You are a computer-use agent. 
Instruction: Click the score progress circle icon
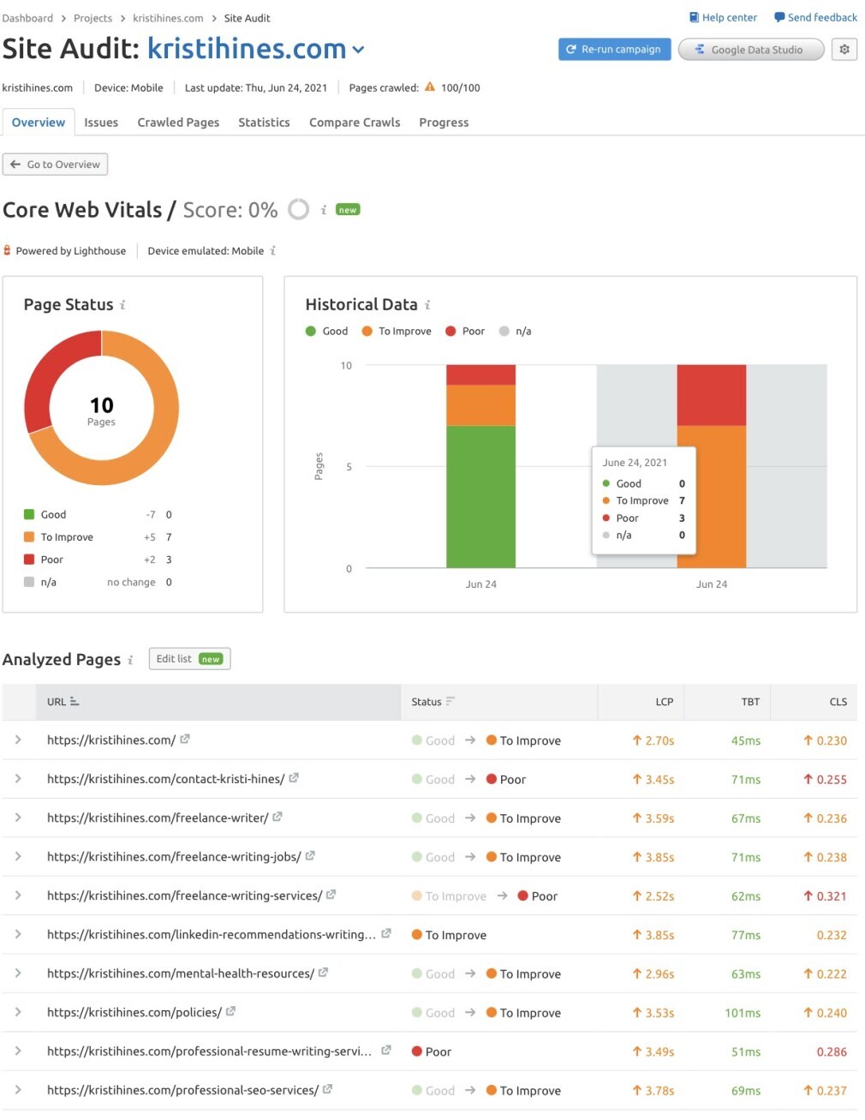[298, 210]
